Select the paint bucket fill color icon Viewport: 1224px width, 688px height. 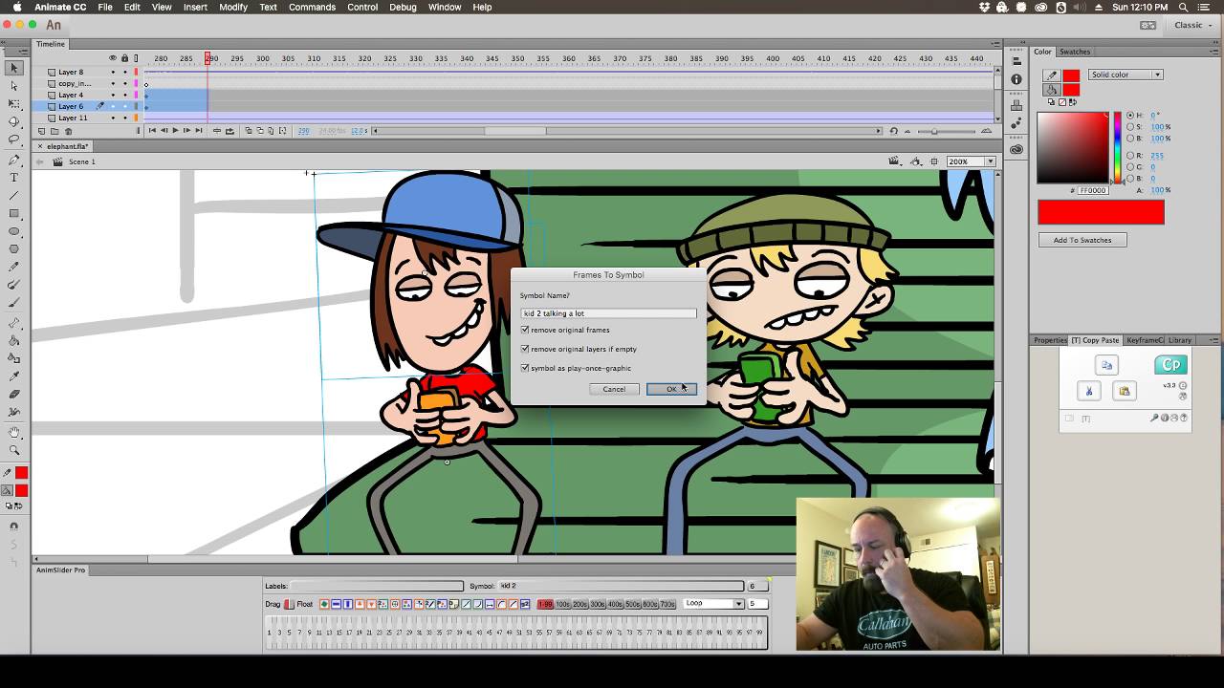pyautogui.click(x=1052, y=90)
